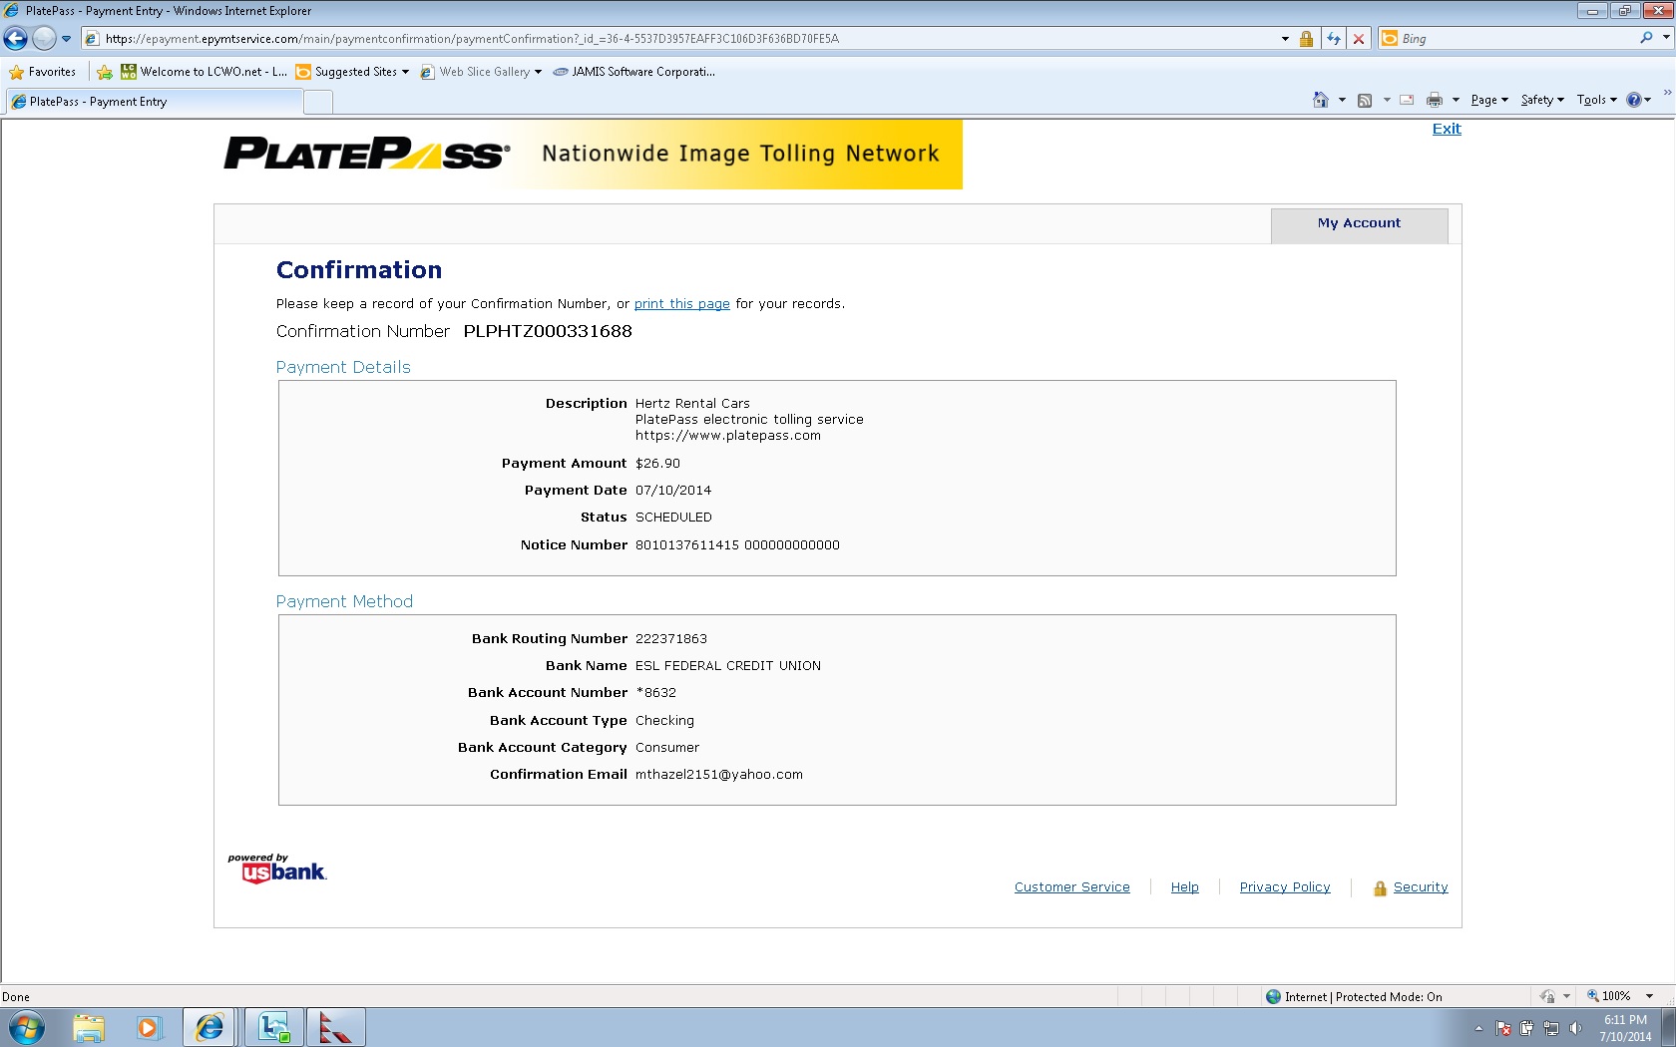Click the network tray icon
Screen dimensions: 1676x1047
pos(1550,1028)
